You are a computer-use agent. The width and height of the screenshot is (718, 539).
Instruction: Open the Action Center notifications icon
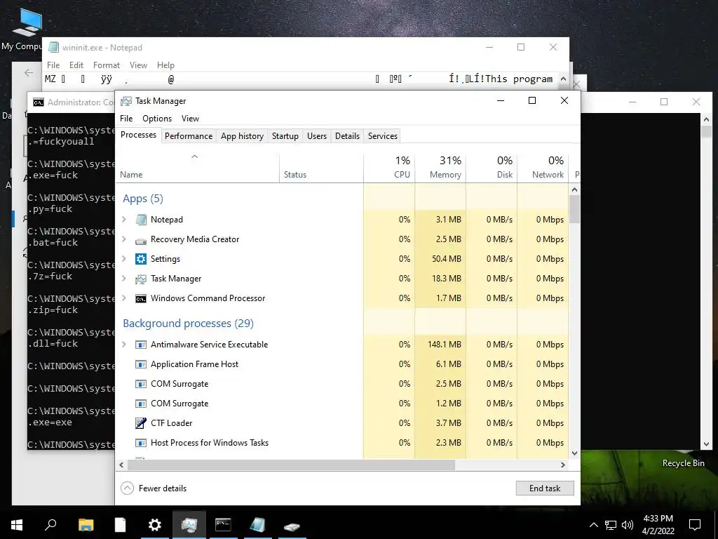pyautogui.click(x=695, y=525)
